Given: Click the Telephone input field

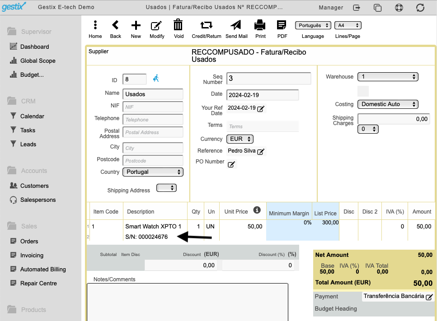Looking at the screenshot, I should click(153, 120).
